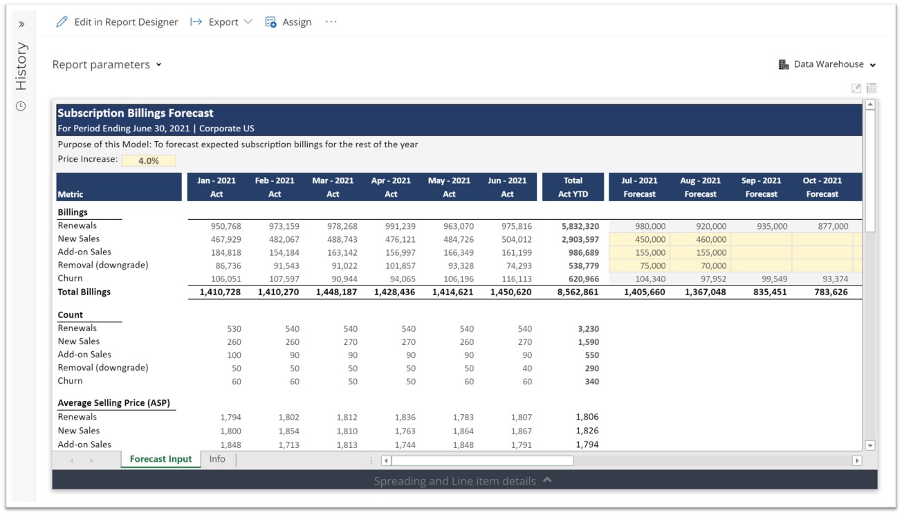The image size is (902, 515).
Task: Click the Assign button label
Action: (297, 22)
